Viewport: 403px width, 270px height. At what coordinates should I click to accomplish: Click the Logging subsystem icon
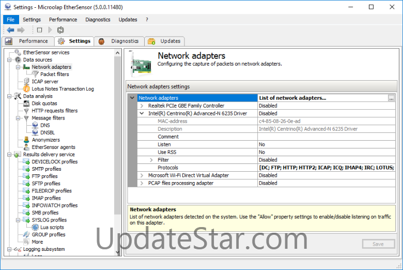pos(18,249)
